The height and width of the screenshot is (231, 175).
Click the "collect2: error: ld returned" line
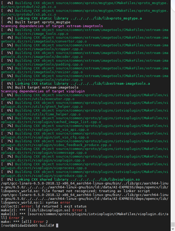[44, 206]
